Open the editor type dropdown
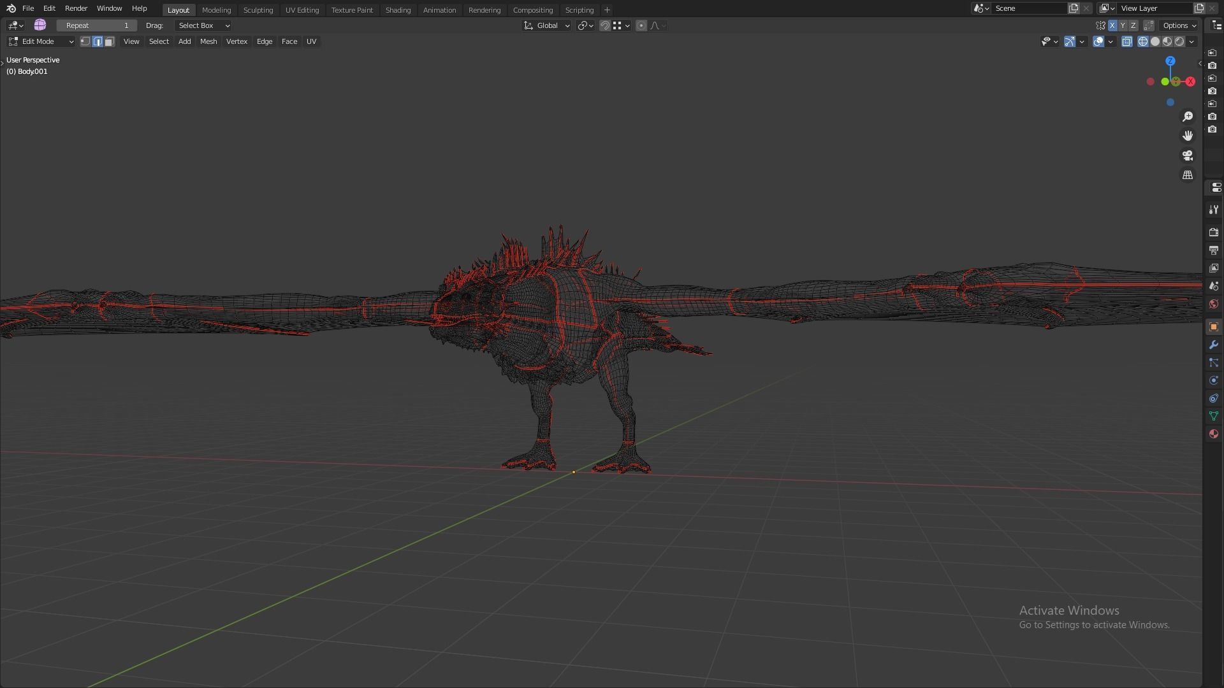 (x=15, y=25)
